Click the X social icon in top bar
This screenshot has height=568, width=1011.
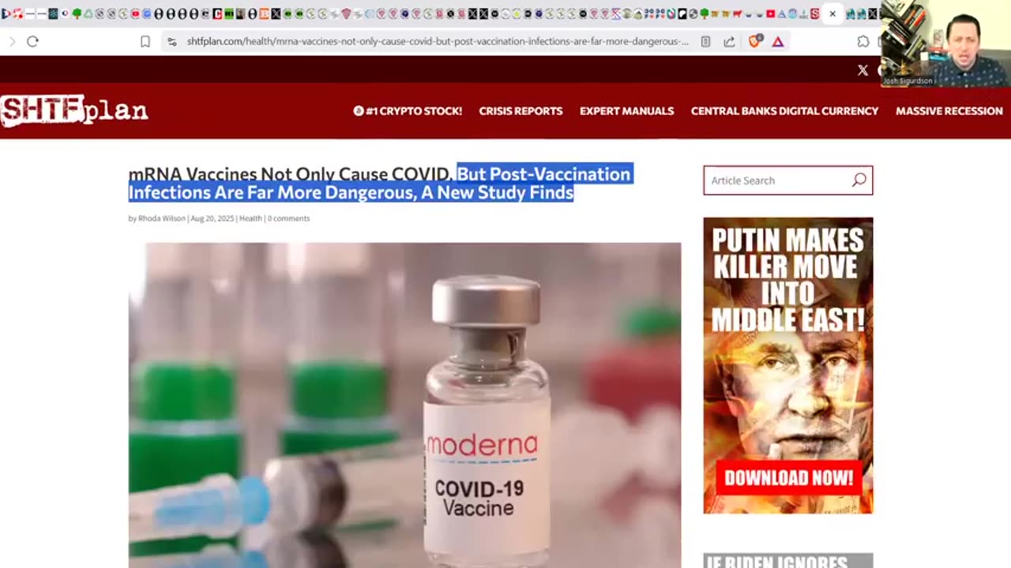click(x=863, y=70)
